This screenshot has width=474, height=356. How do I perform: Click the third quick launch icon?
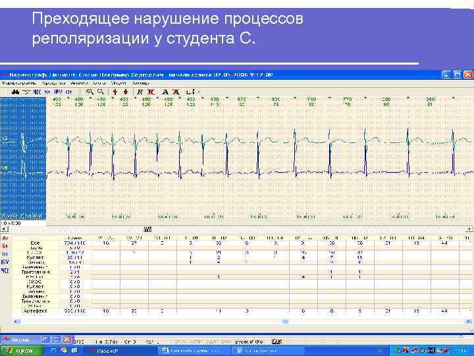click(74, 351)
